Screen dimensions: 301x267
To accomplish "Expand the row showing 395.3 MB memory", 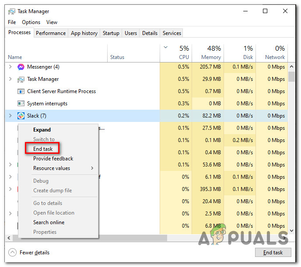I will click(10, 189).
